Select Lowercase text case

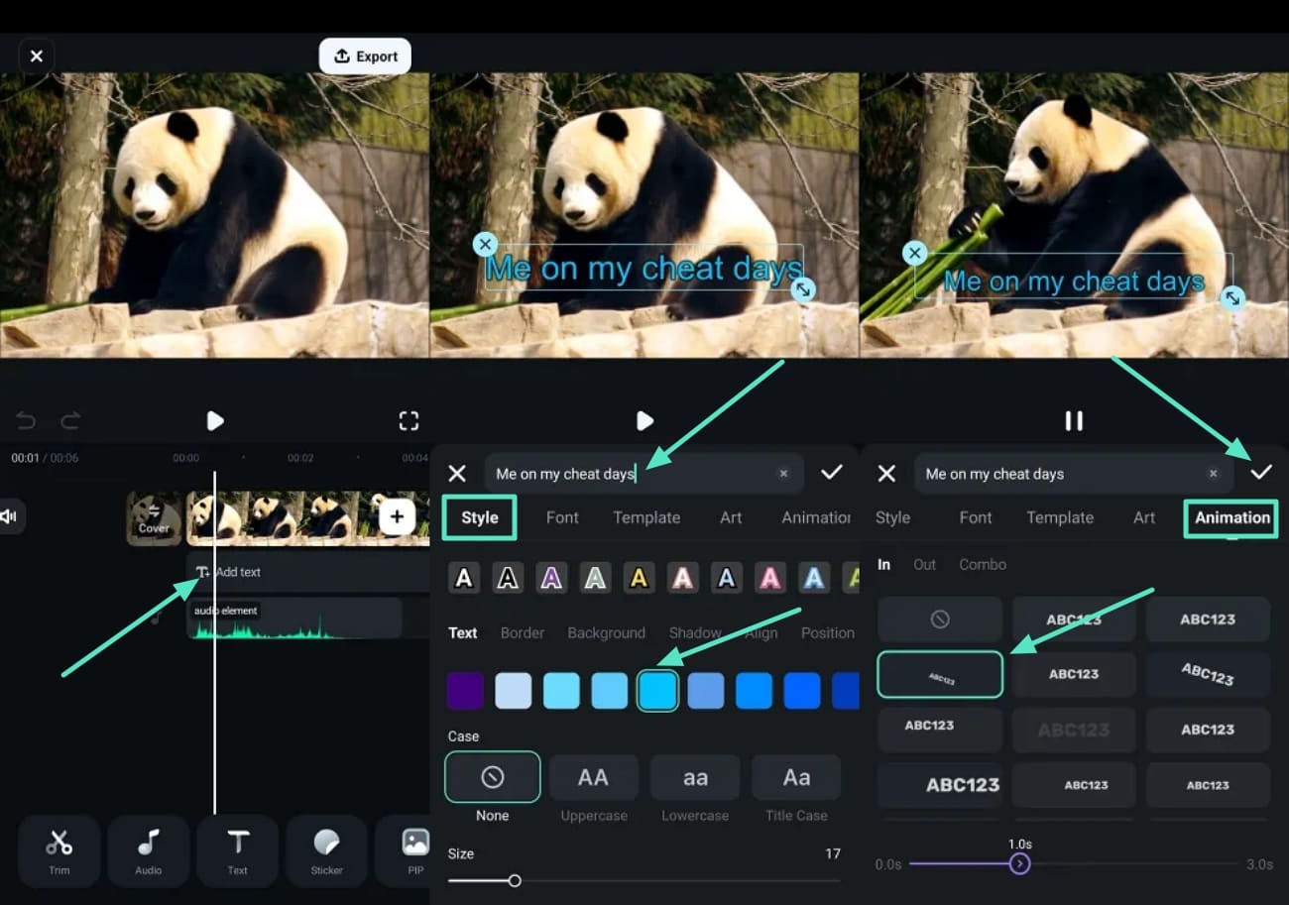click(x=695, y=777)
